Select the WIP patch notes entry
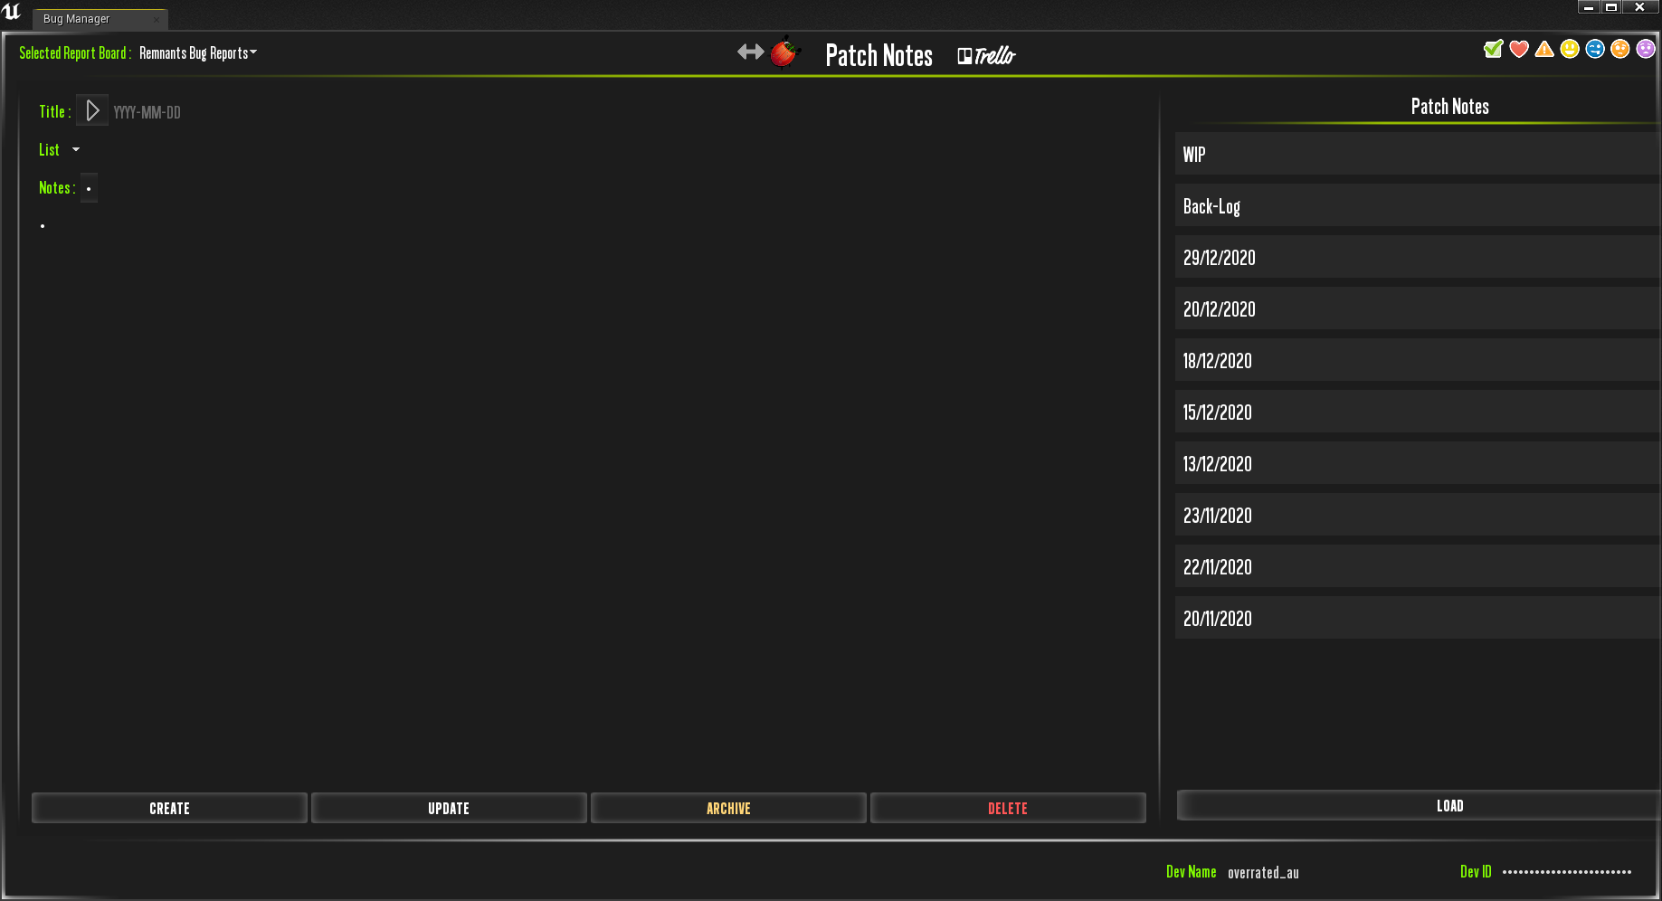This screenshot has height=901, width=1662. tap(1418, 154)
